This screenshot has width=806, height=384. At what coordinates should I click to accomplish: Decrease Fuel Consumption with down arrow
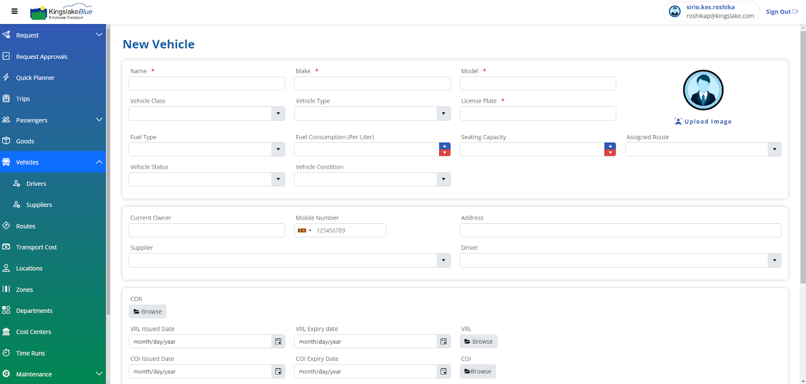point(445,153)
